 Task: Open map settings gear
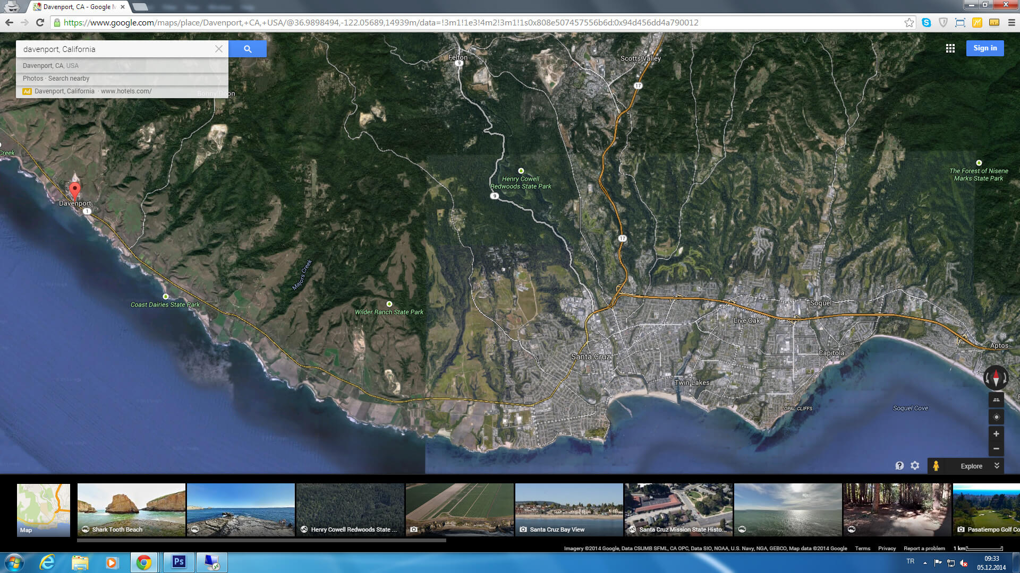click(915, 465)
